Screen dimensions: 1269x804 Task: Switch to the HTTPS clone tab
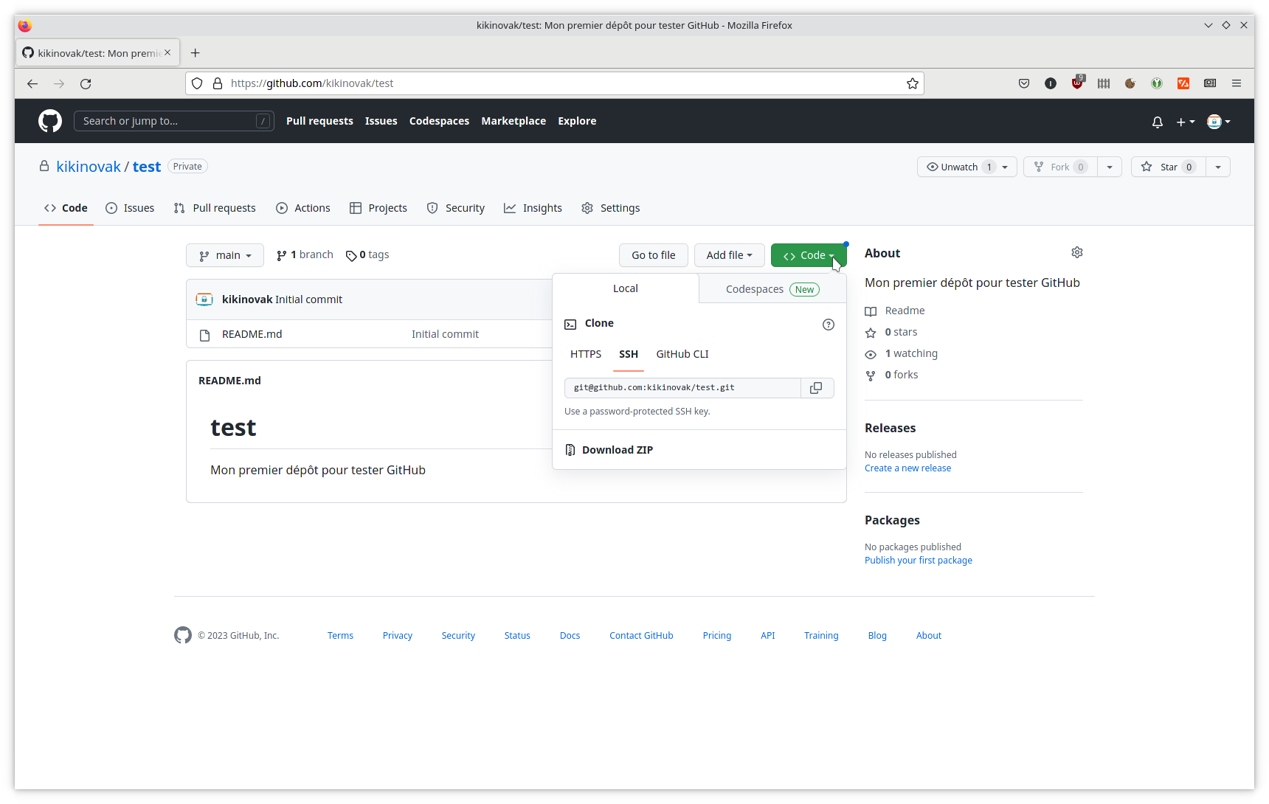[585, 355]
